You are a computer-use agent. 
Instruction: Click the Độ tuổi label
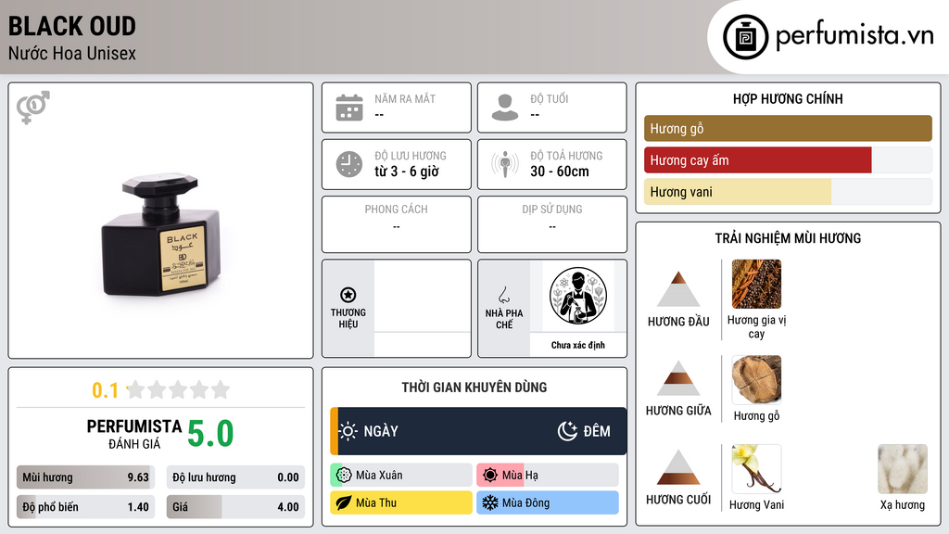[549, 98]
